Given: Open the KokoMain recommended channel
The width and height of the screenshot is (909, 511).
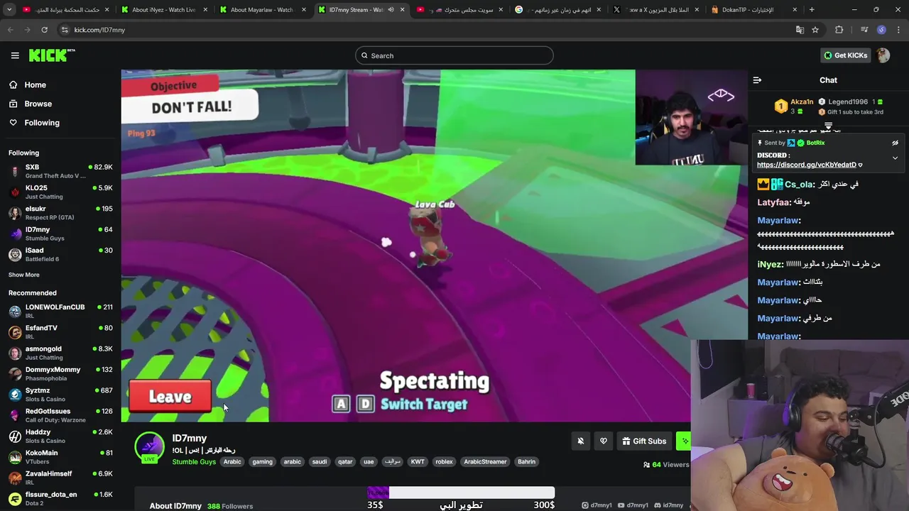Looking at the screenshot, I should [60, 456].
